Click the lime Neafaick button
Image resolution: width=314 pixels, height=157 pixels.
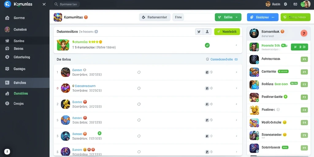click(227, 32)
